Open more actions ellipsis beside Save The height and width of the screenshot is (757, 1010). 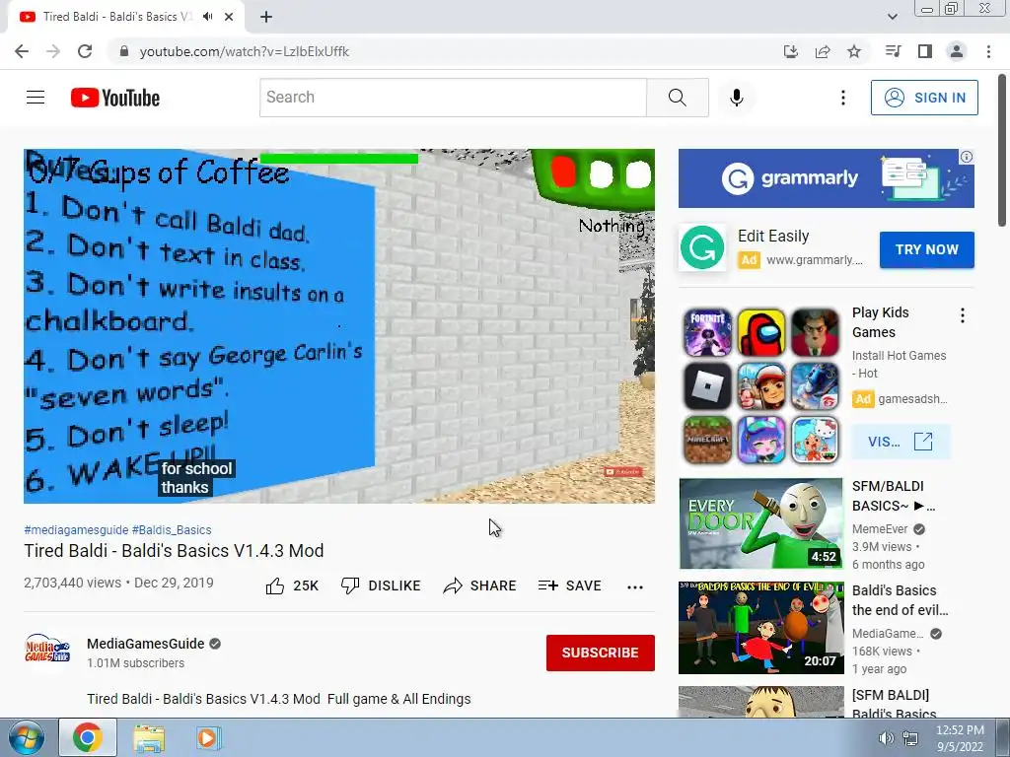click(x=635, y=586)
